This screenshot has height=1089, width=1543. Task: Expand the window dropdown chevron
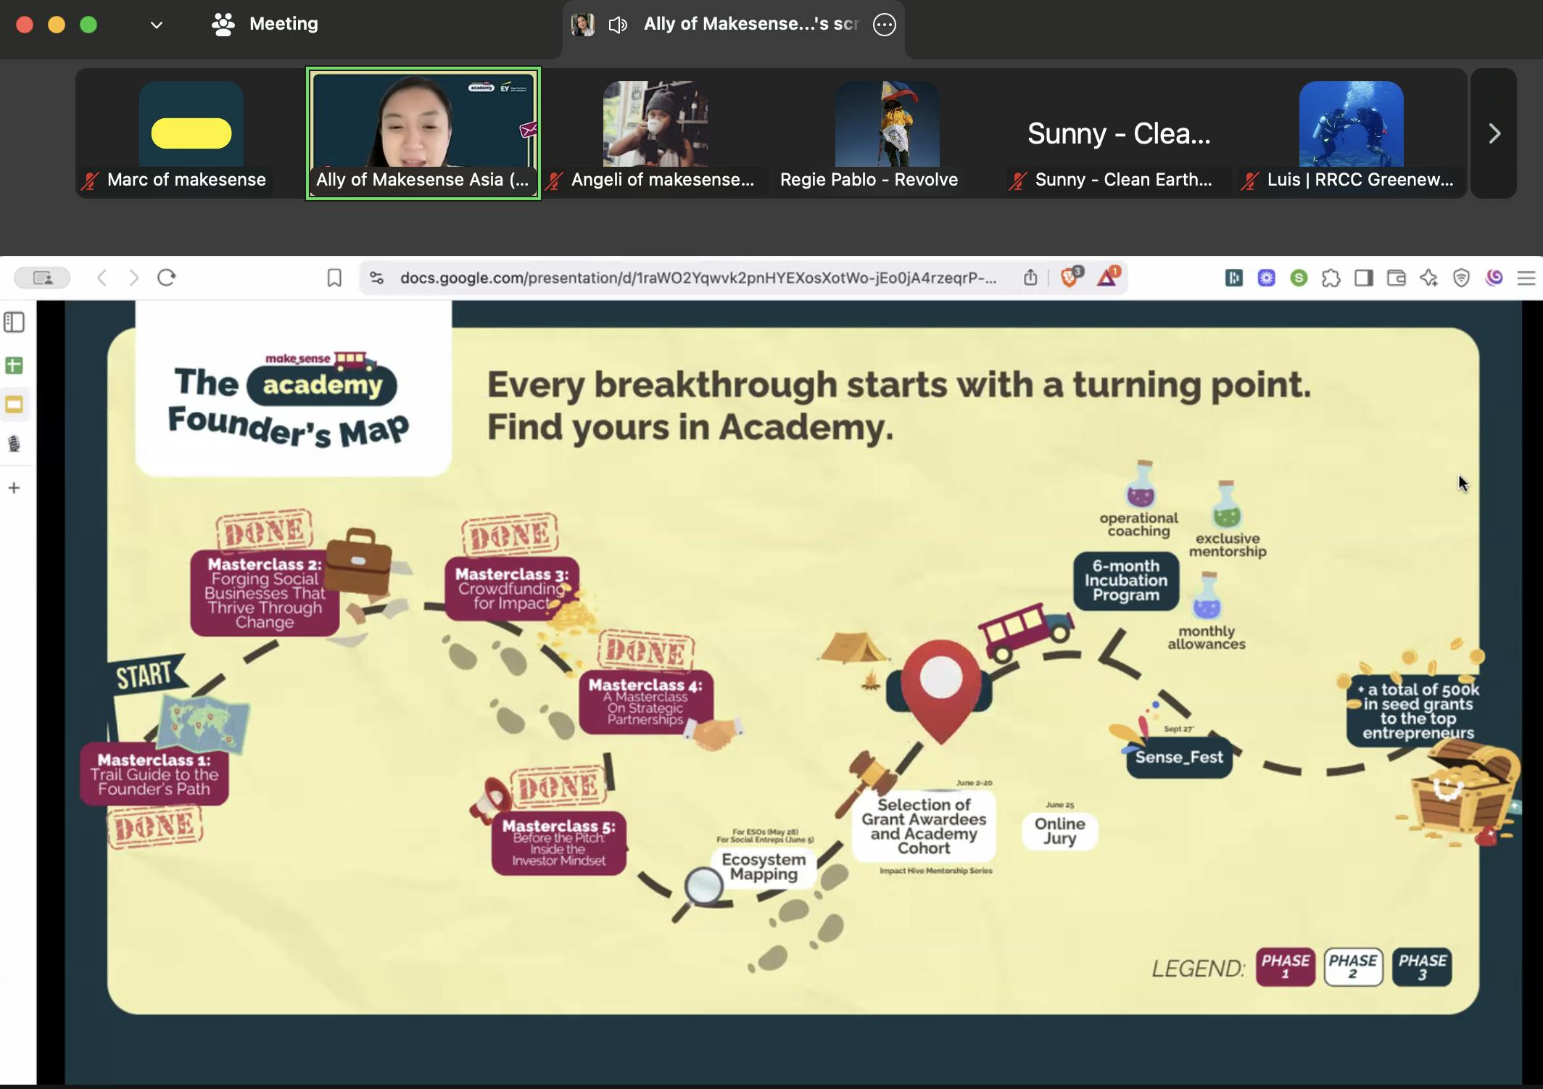pyautogui.click(x=156, y=25)
